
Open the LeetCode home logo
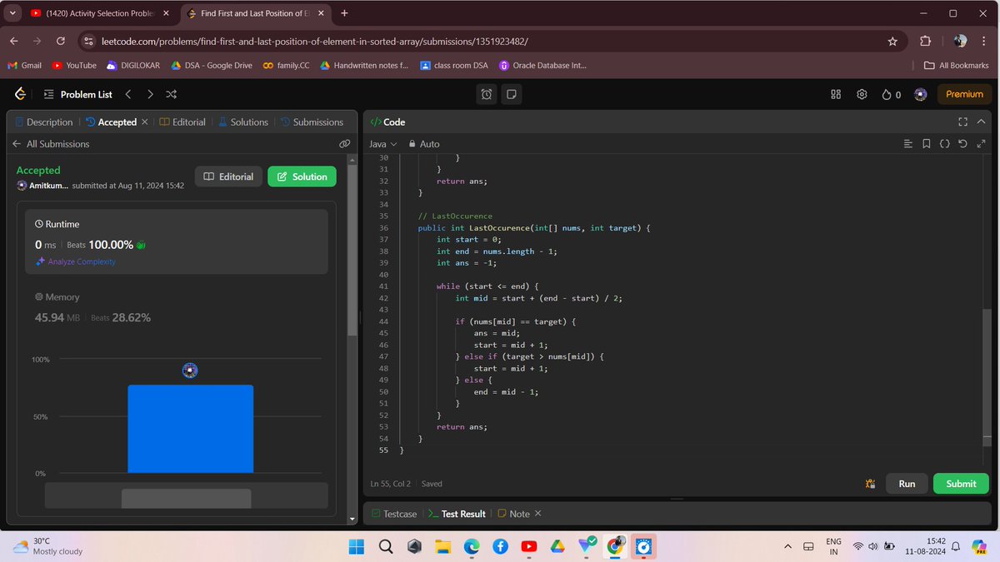click(x=20, y=94)
